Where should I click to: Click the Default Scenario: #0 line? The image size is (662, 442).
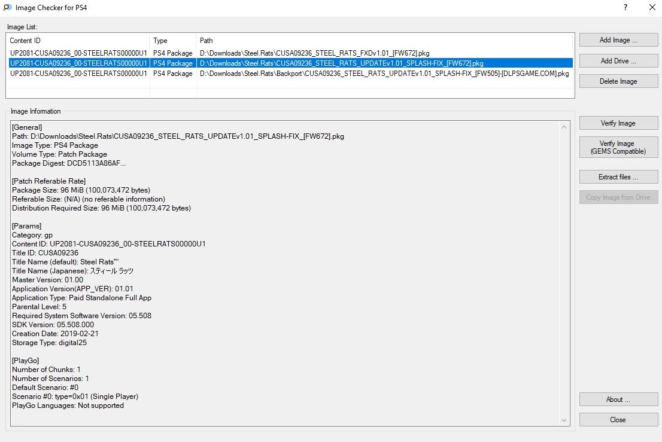coord(45,387)
